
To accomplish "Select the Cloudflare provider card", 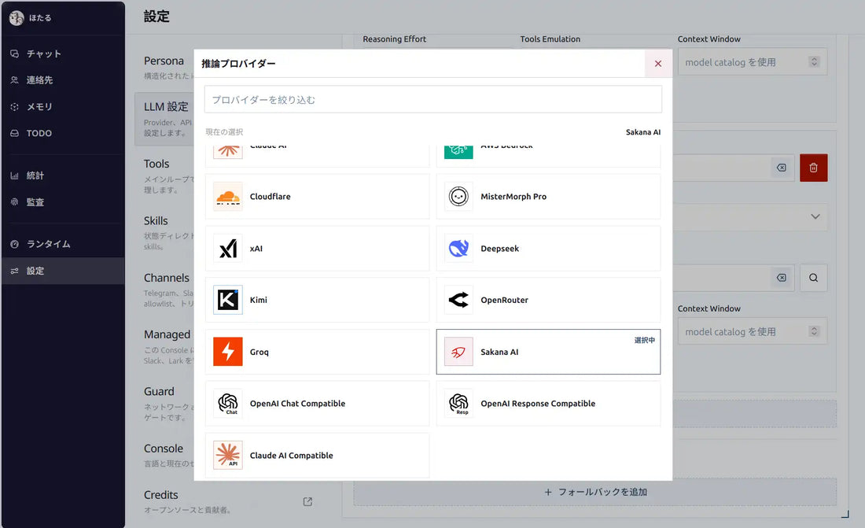I will (x=317, y=197).
